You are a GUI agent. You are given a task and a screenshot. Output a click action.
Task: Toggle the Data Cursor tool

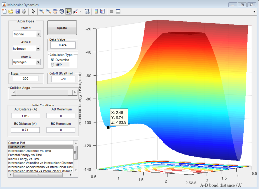[68, 11]
